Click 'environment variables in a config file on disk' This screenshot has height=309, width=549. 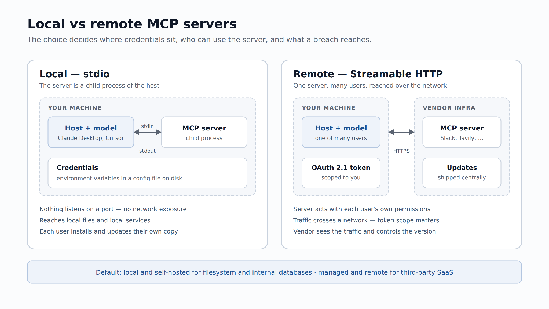tap(119, 178)
